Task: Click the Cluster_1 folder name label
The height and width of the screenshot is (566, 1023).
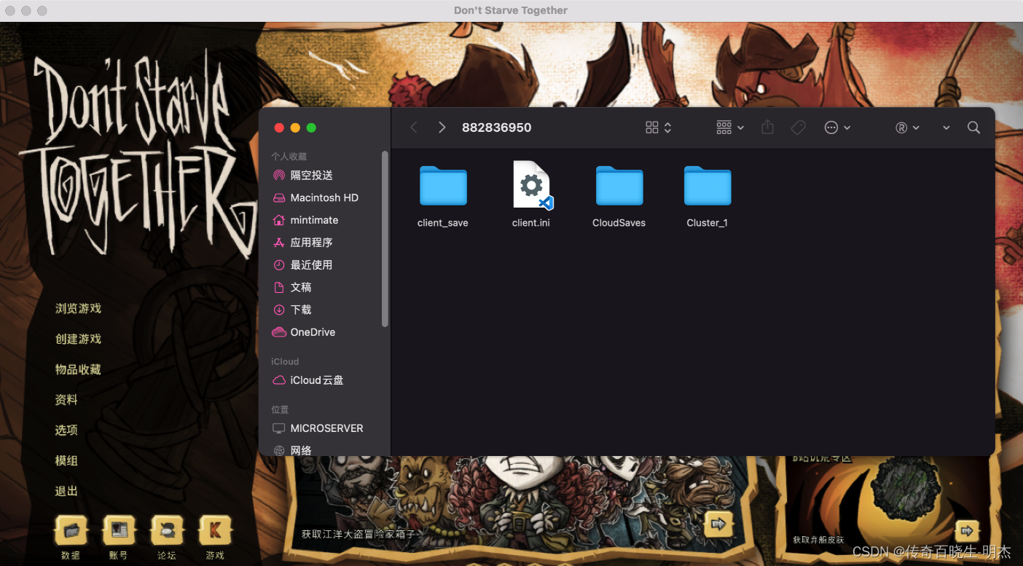Action: (707, 223)
